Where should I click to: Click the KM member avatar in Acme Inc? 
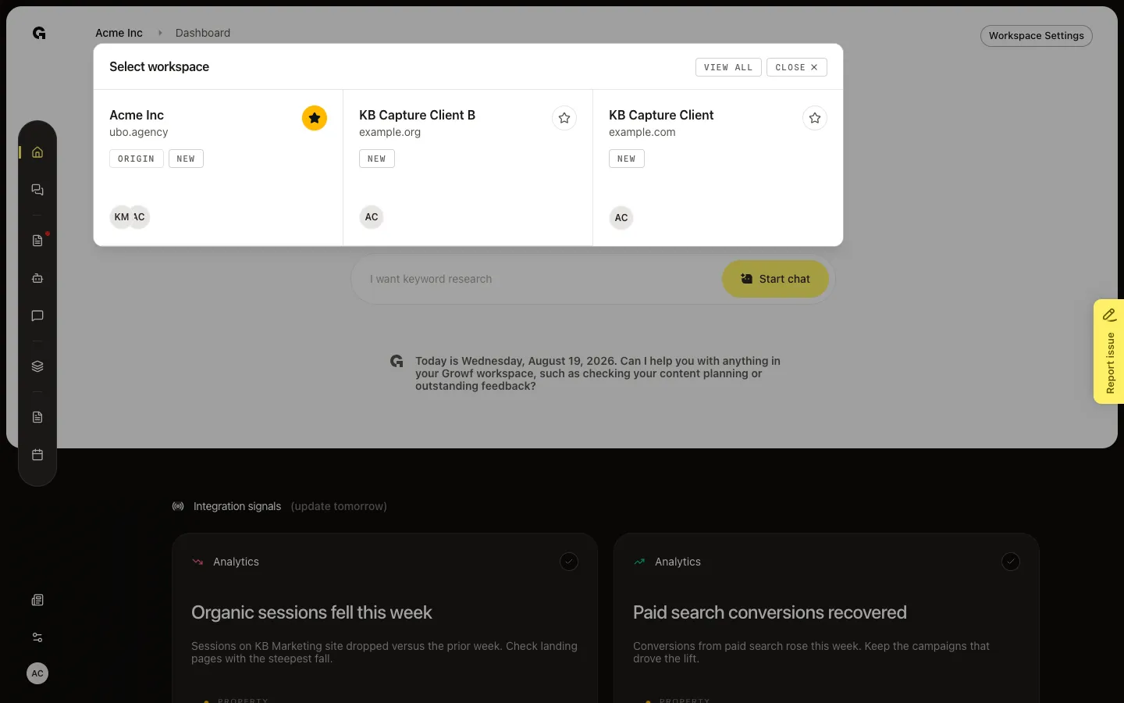(121, 217)
